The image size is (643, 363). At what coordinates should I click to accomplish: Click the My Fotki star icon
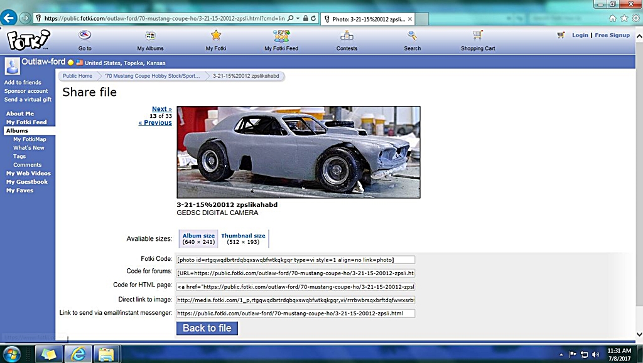[x=216, y=36]
